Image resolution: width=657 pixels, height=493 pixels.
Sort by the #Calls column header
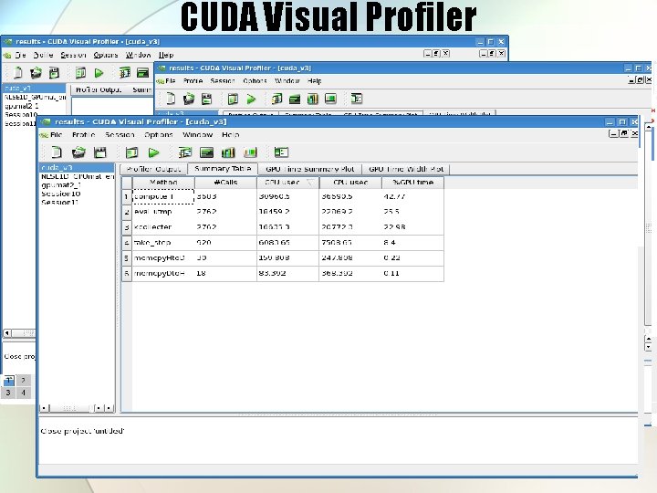226,183
